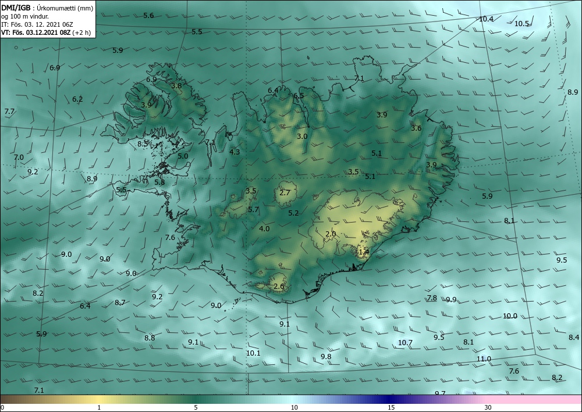
Task: Pick the pale yellow band of the color scale
Action: click(x=99, y=399)
